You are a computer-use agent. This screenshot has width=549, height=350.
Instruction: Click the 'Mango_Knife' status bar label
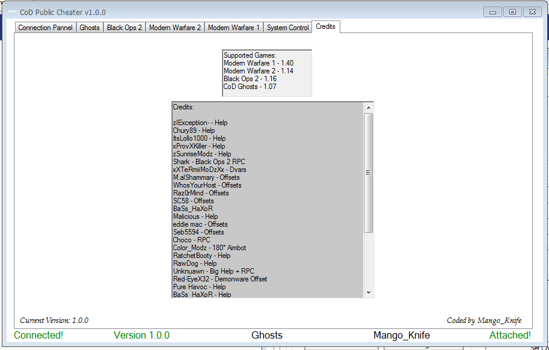pyautogui.click(x=402, y=336)
